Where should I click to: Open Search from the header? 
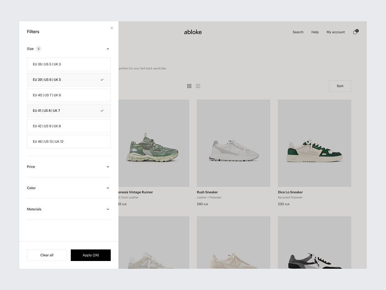(x=298, y=32)
